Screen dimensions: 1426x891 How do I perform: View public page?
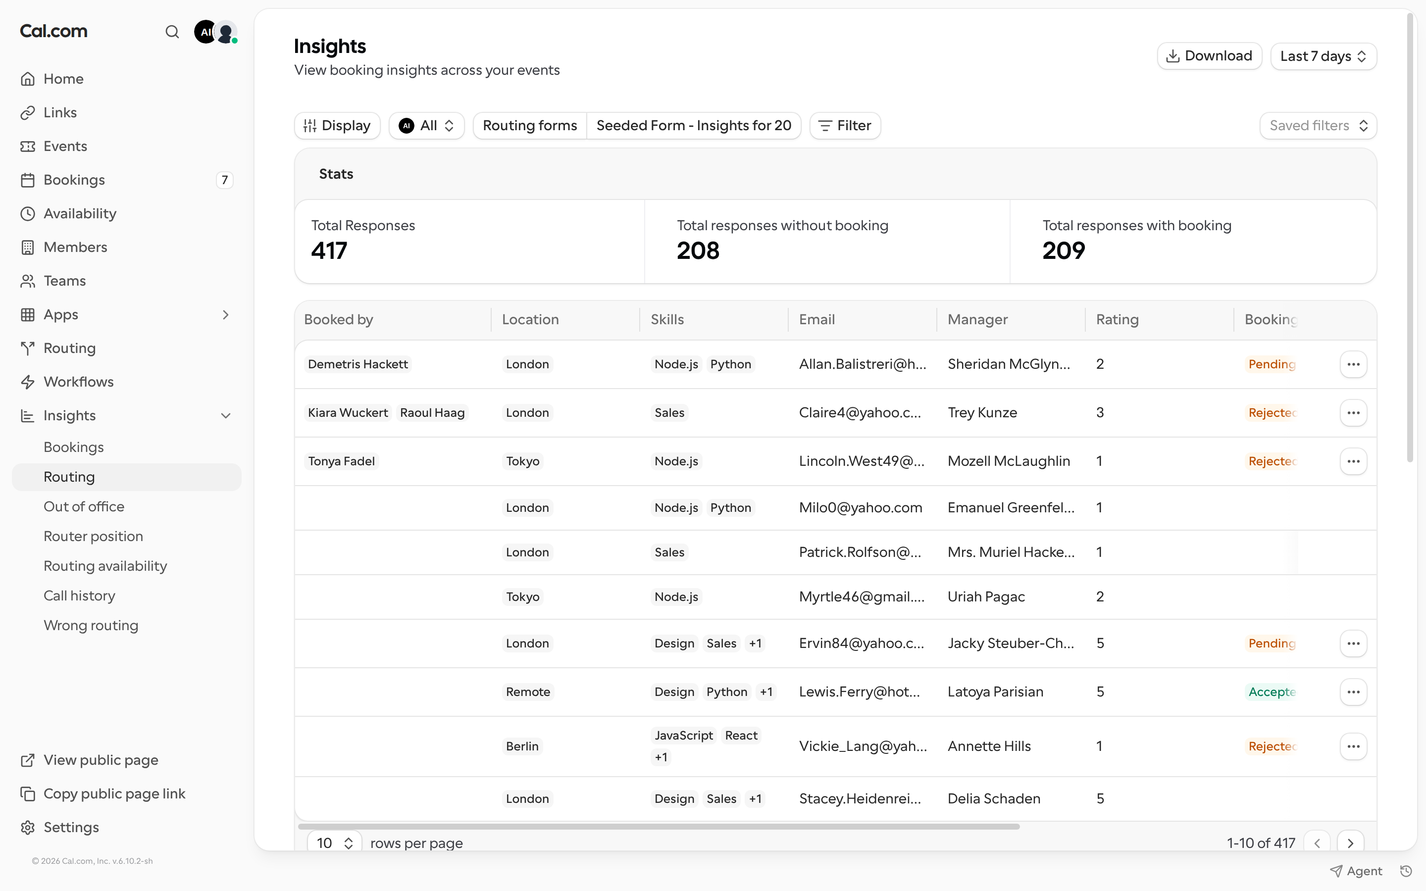[127, 760]
